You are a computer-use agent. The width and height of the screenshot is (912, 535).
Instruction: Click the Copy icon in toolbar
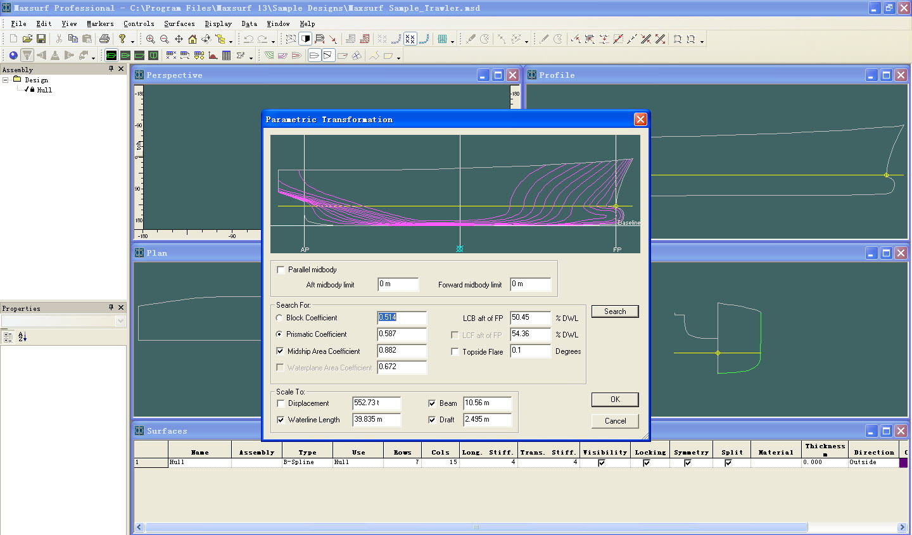[x=73, y=39]
